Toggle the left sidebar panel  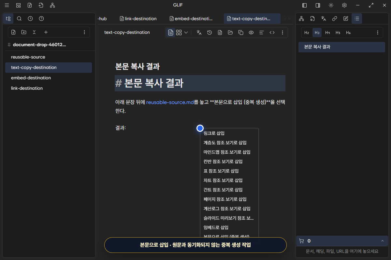point(305,5)
